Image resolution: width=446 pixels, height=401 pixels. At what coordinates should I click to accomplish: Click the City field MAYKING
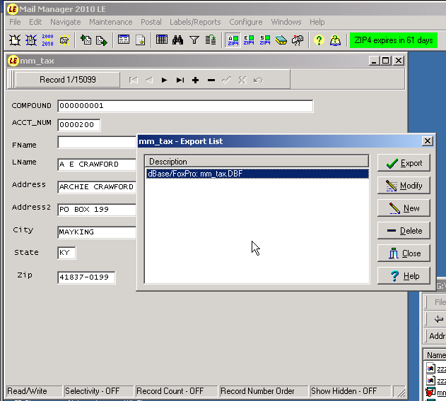[x=97, y=232]
